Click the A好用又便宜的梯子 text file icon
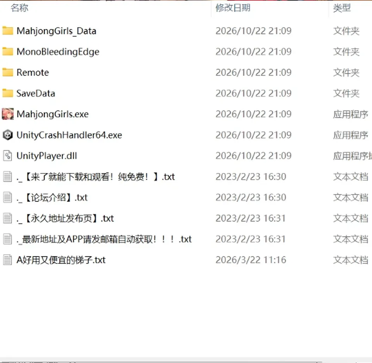This screenshot has height=363, width=372. point(8,260)
